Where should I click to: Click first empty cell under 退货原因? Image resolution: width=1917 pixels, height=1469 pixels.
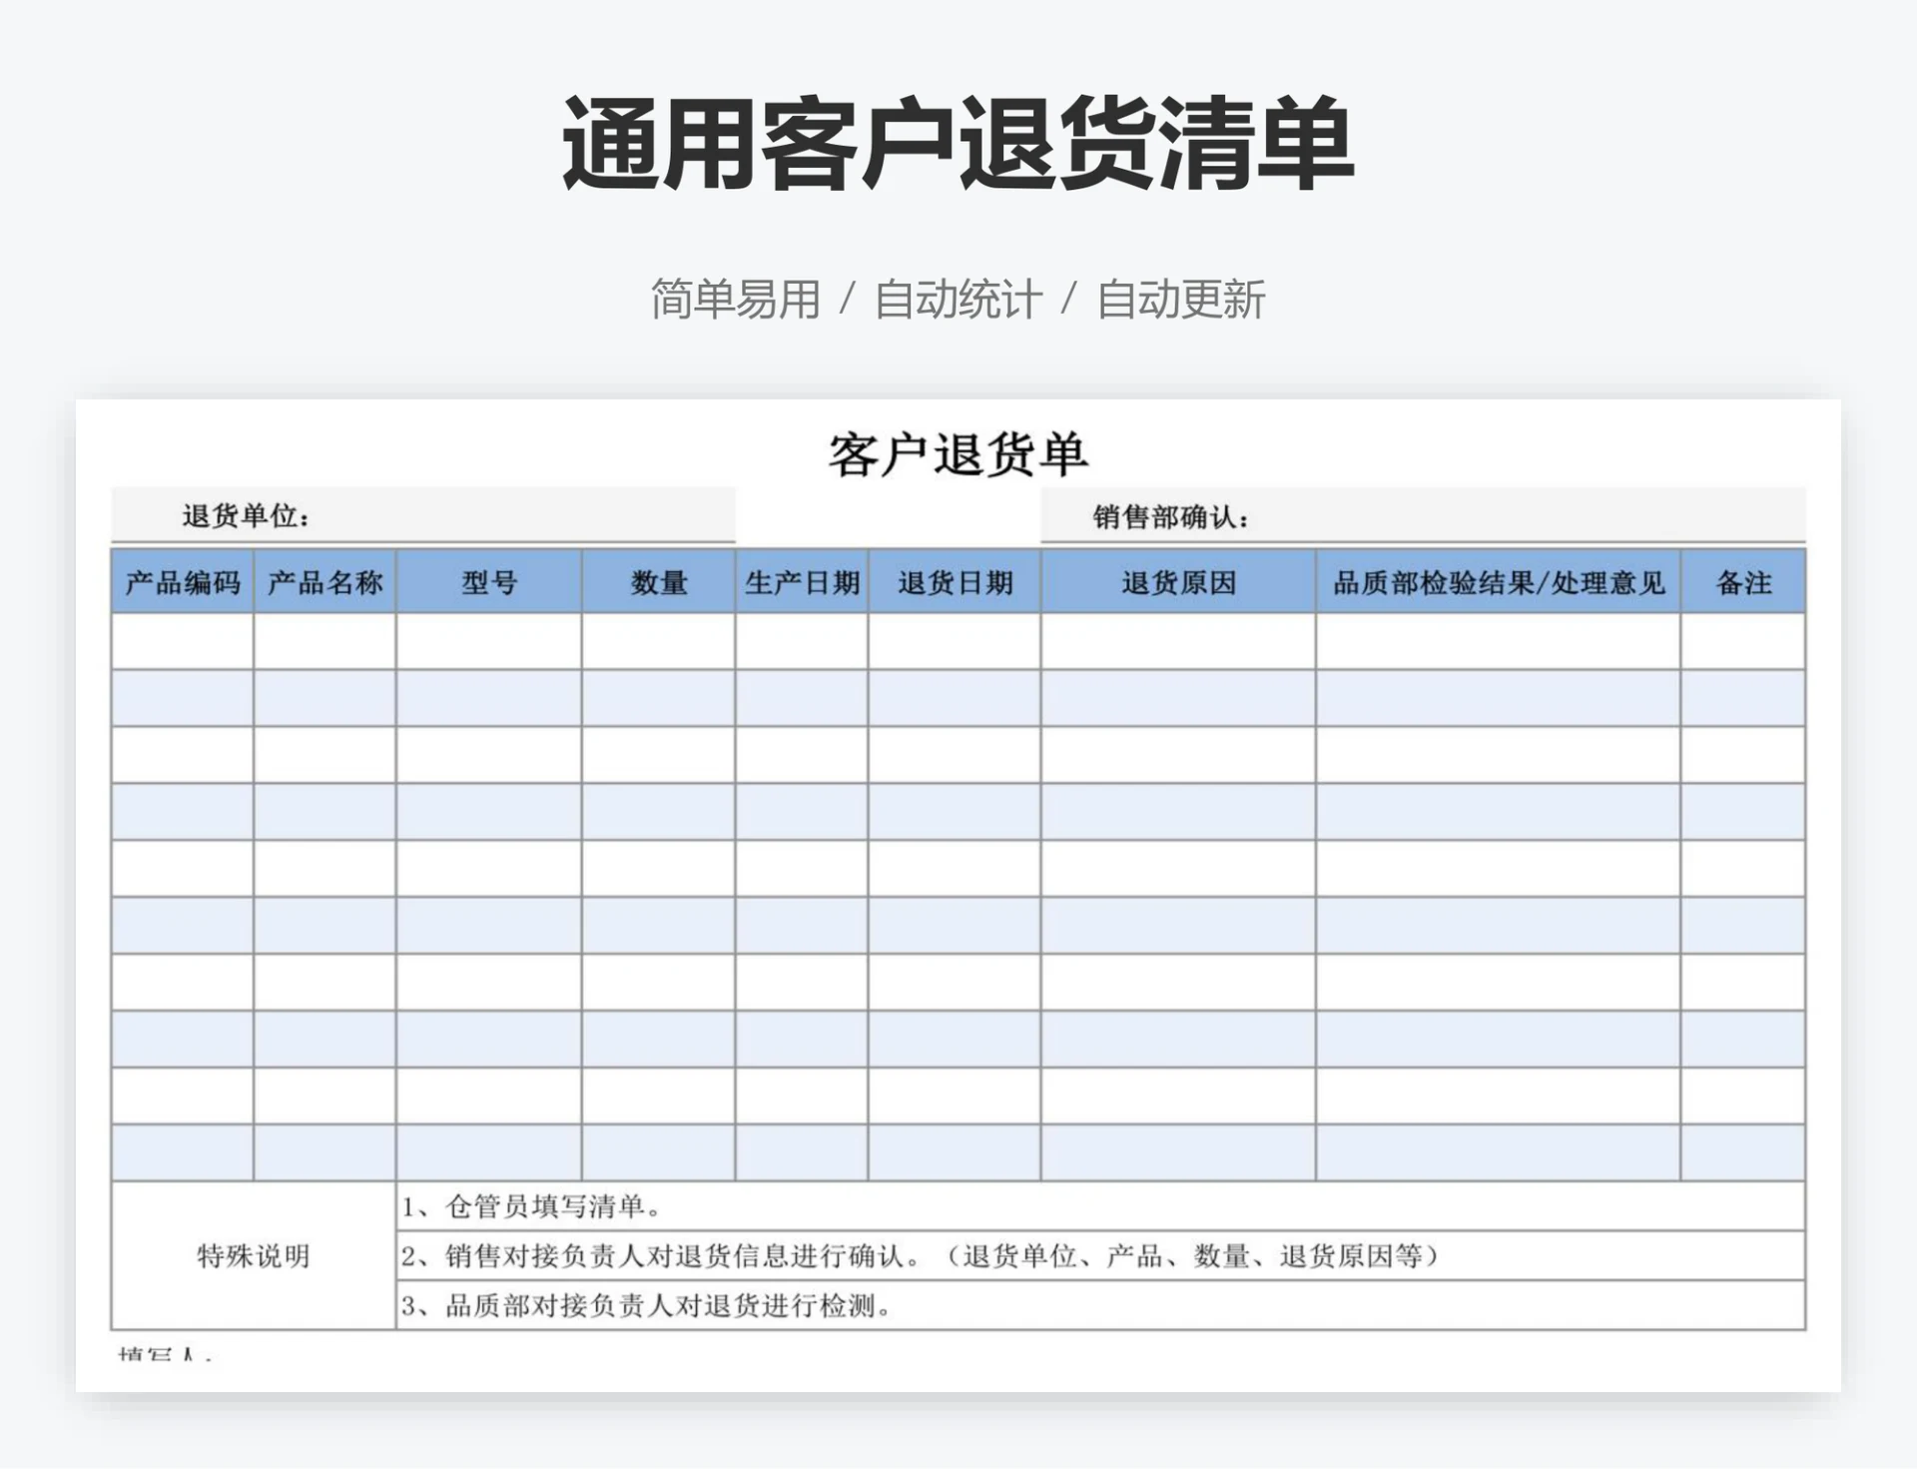click(x=1178, y=641)
